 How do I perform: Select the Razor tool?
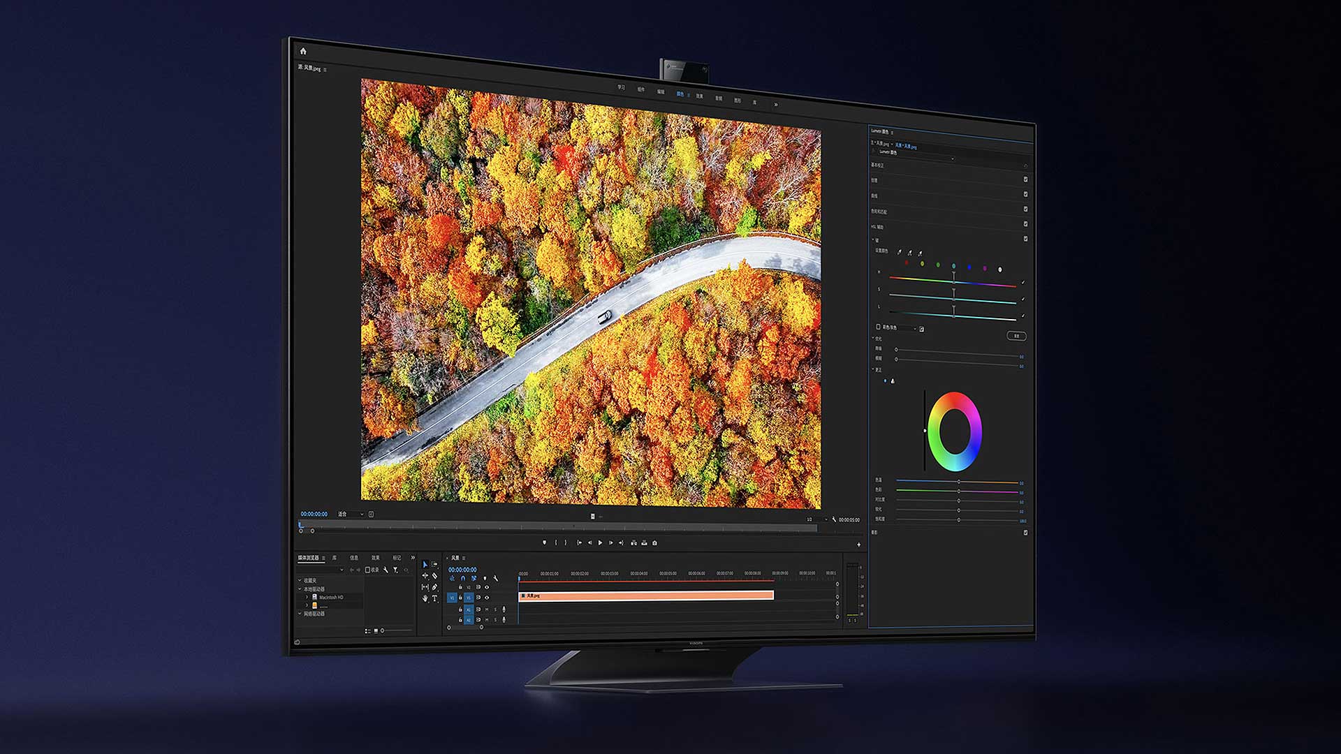(434, 576)
